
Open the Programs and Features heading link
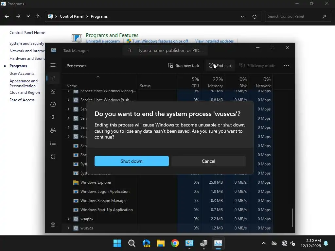[x=112, y=35]
